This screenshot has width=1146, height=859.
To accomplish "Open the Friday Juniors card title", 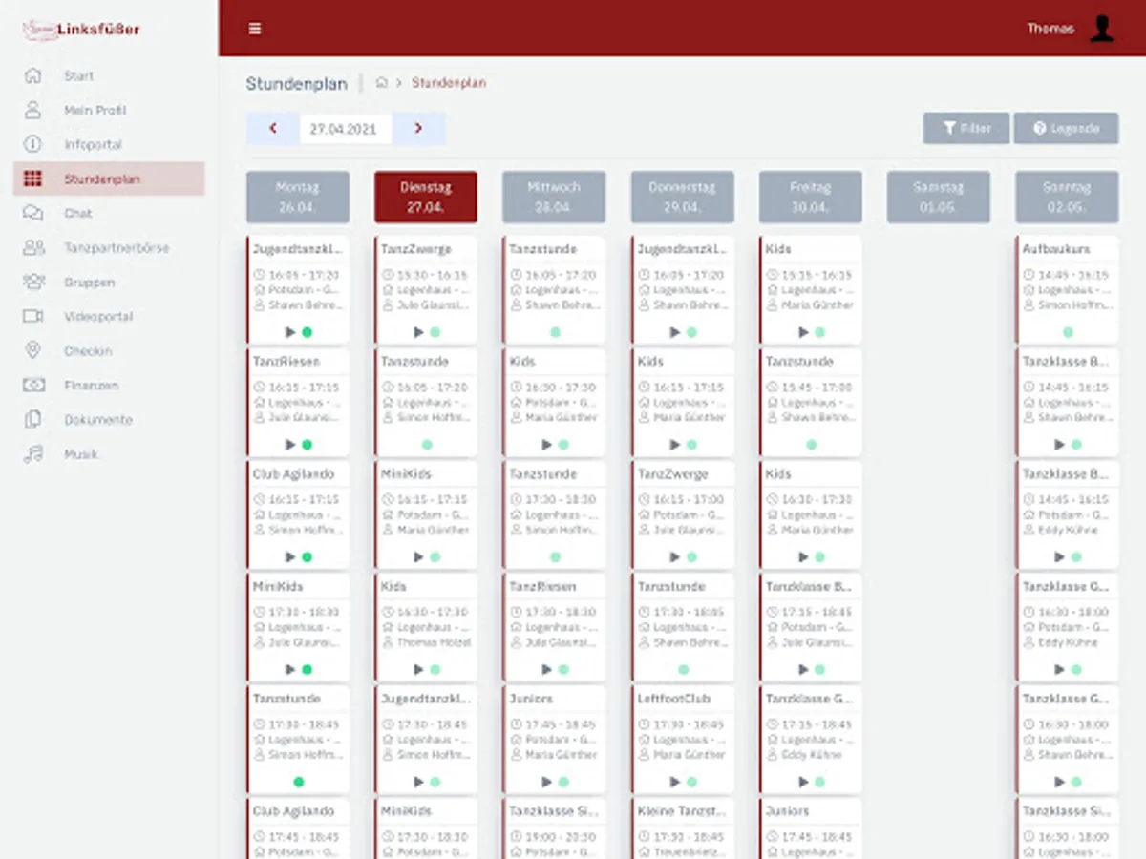I will [787, 811].
